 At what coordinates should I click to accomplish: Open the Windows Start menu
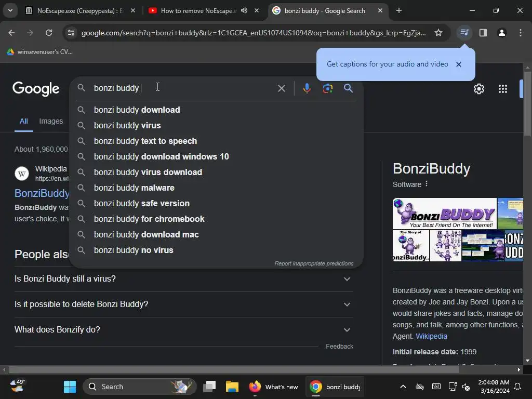pos(70,387)
